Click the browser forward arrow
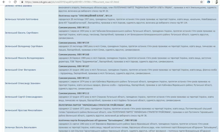 click(x=9, y=2)
